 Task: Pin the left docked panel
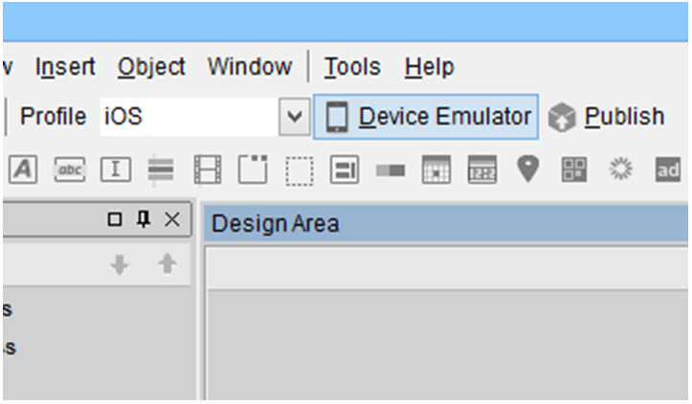point(144,219)
